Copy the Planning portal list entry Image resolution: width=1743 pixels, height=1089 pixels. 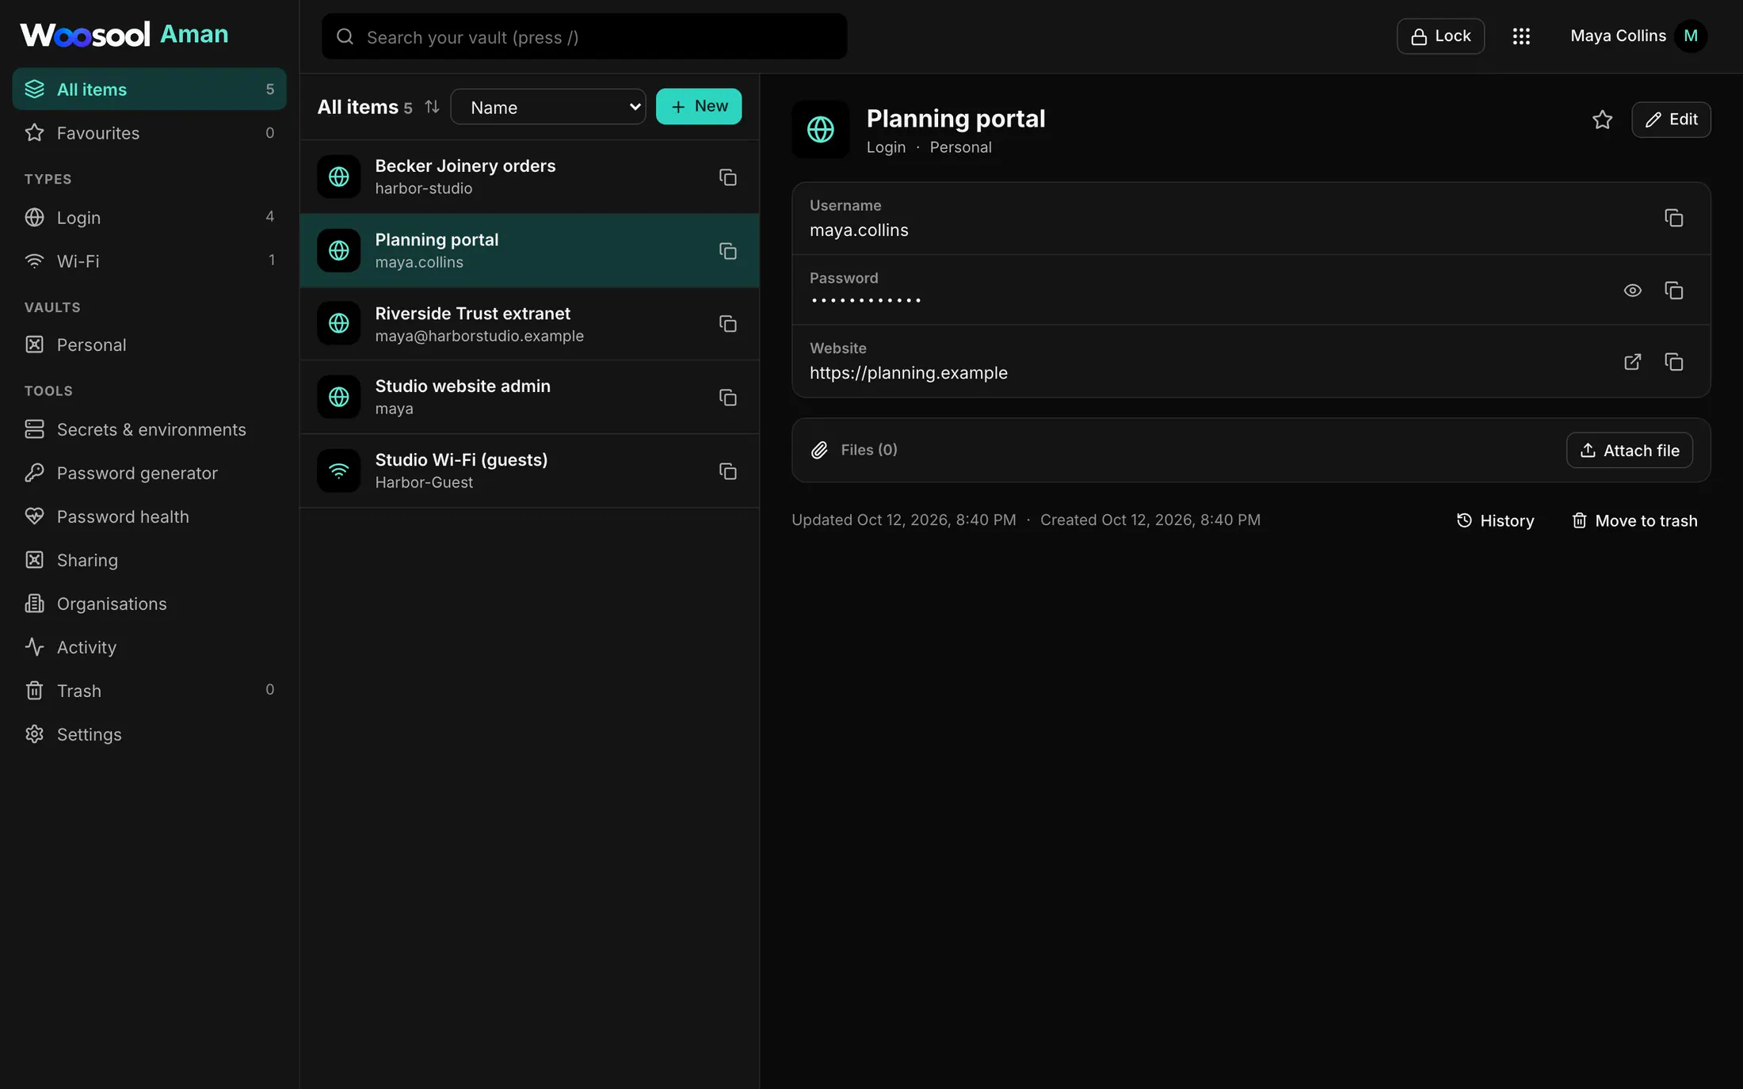[x=727, y=251]
